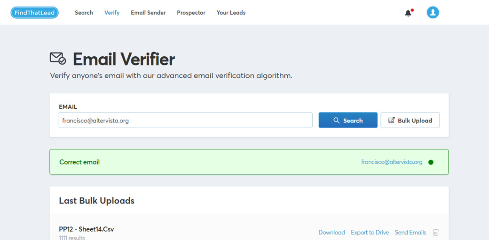Image resolution: width=489 pixels, height=242 pixels.
Task: Click Send Emails for PP12 upload
Action: point(410,232)
